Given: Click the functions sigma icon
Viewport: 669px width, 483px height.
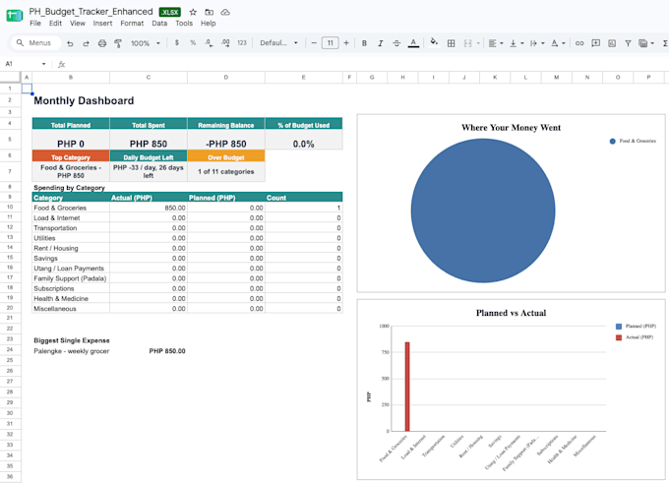Looking at the screenshot, I should (665, 43).
